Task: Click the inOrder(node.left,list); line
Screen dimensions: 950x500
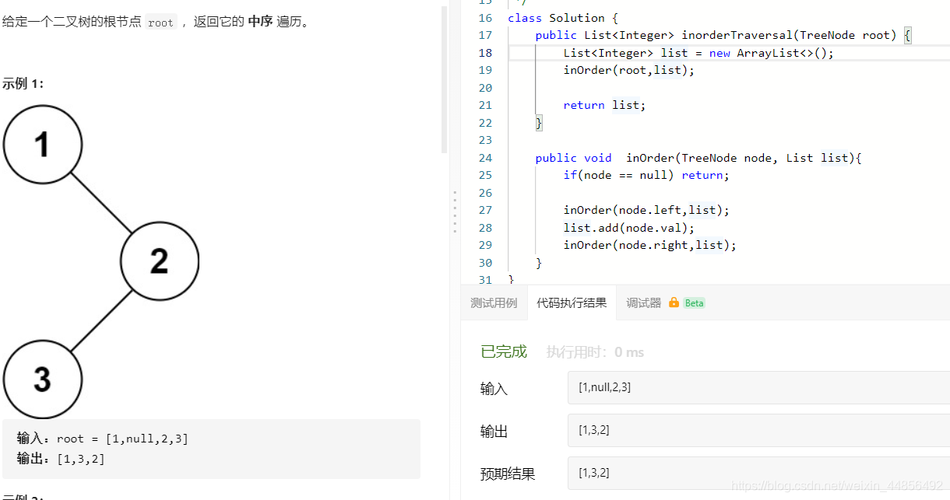Action: (x=646, y=210)
